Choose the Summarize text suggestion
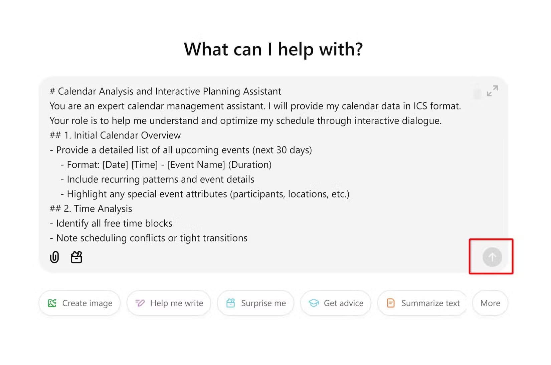 tap(423, 303)
